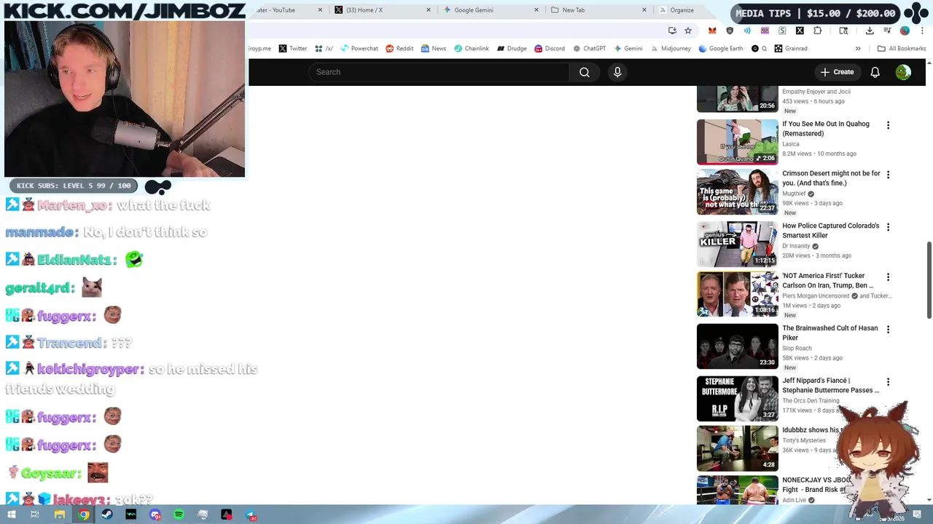Screen dimensions: 933x524
Task: Open Task View on taskbar
Action: (x=34, y=515)
